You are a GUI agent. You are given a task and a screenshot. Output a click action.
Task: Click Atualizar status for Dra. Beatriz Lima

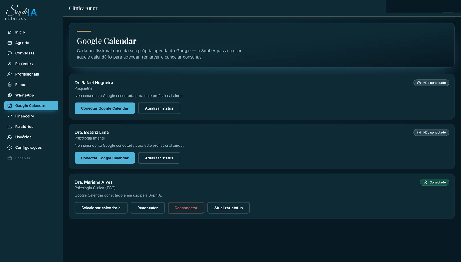click(x=159, y=158)
